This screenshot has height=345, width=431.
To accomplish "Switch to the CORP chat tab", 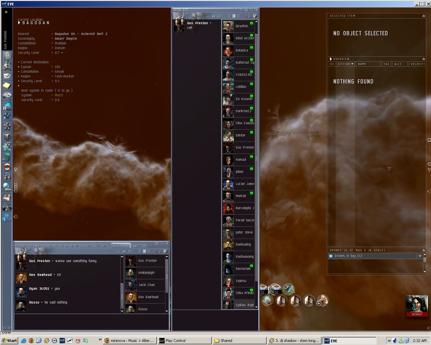I will (21, 246).
